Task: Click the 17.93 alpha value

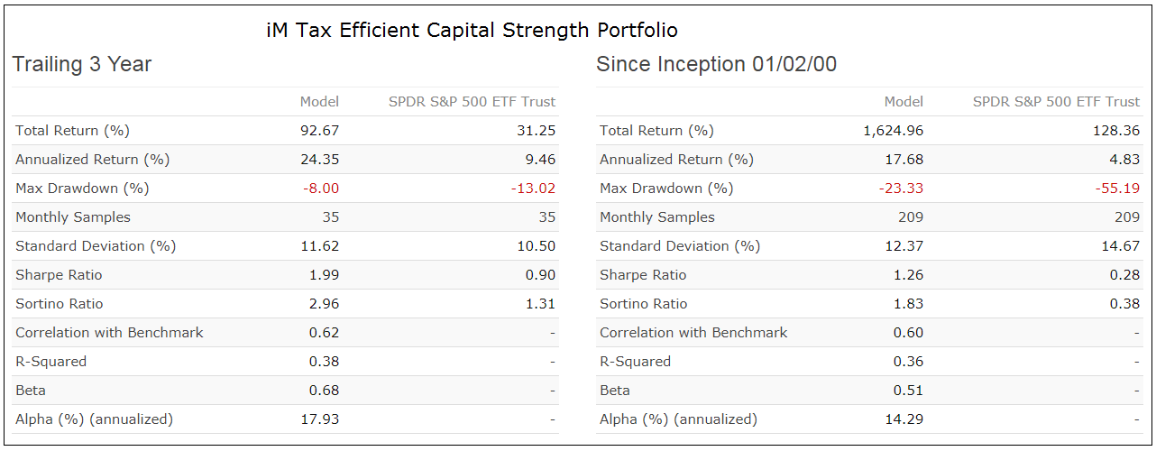Action: point(319,419)
